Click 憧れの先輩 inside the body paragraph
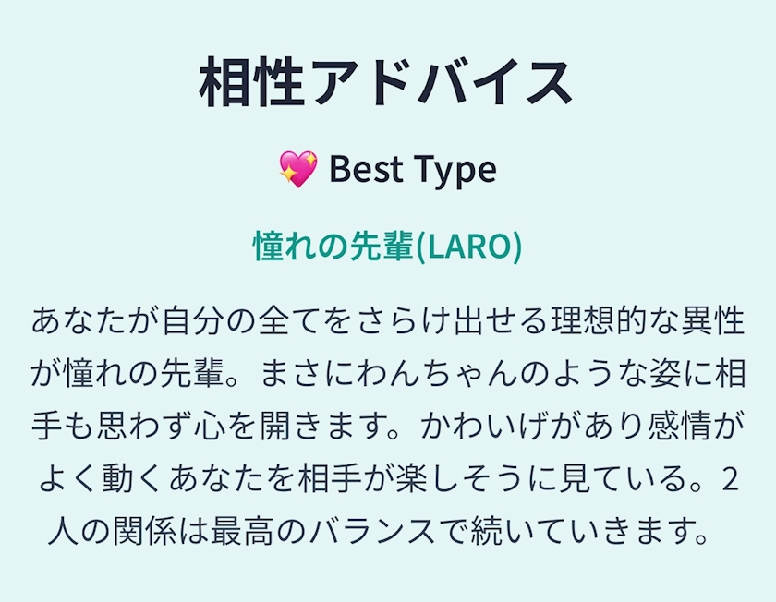 [142, 374]
